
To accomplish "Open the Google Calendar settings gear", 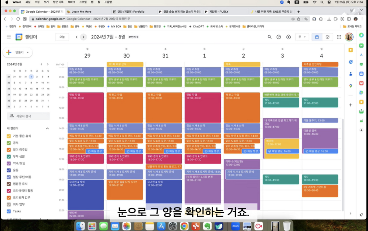I will pyautogui.click(x=288, y=37).
